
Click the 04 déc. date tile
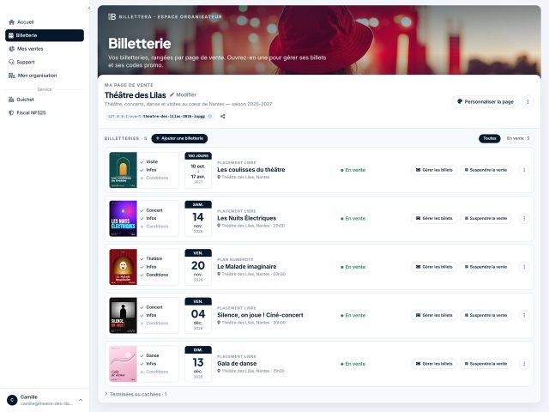pyautogui.click(x=198, y=315)
